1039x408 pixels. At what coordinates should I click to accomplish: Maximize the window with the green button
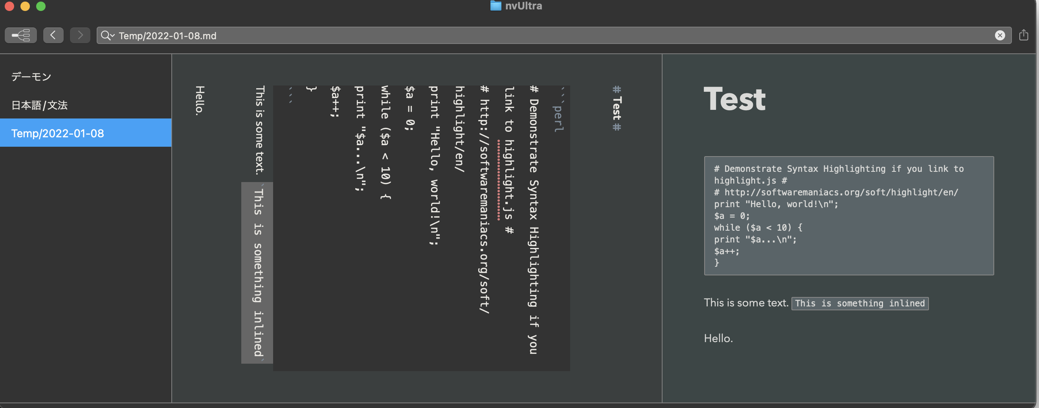coord(41,6)
